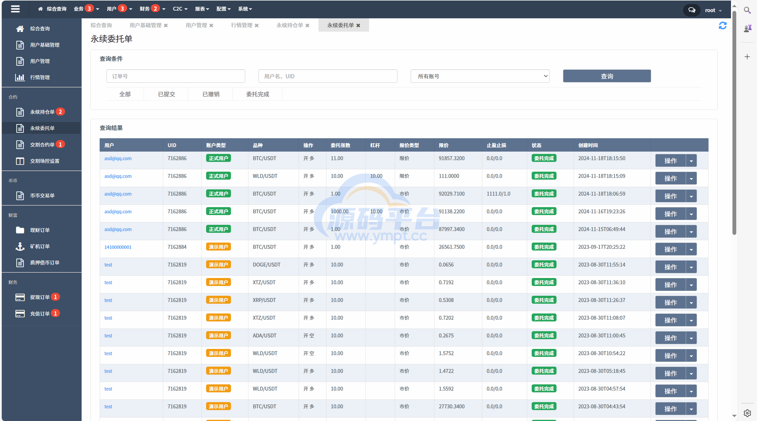757x421 pixels.
Task: Filter by 全部 status tab
Action: tap(125, 94)
